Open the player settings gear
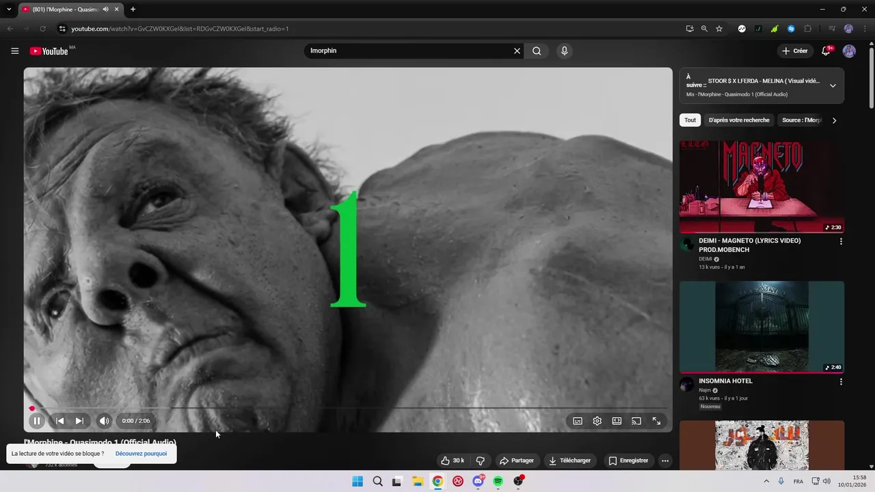875x492 pixels. point(597,421)
